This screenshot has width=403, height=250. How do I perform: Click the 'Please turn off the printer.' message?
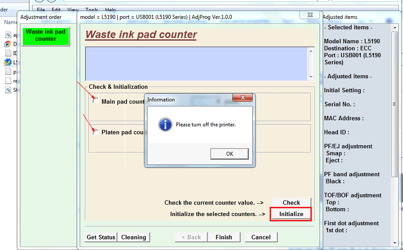click(x=206, y=125)
